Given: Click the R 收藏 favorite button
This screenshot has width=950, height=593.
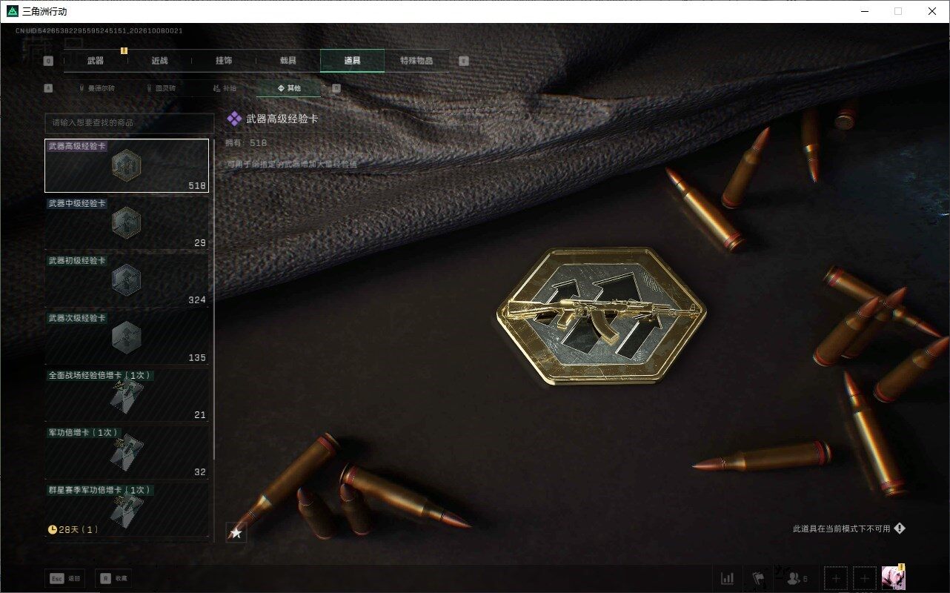Looking at the screenshot, I should tap(114, 578).
